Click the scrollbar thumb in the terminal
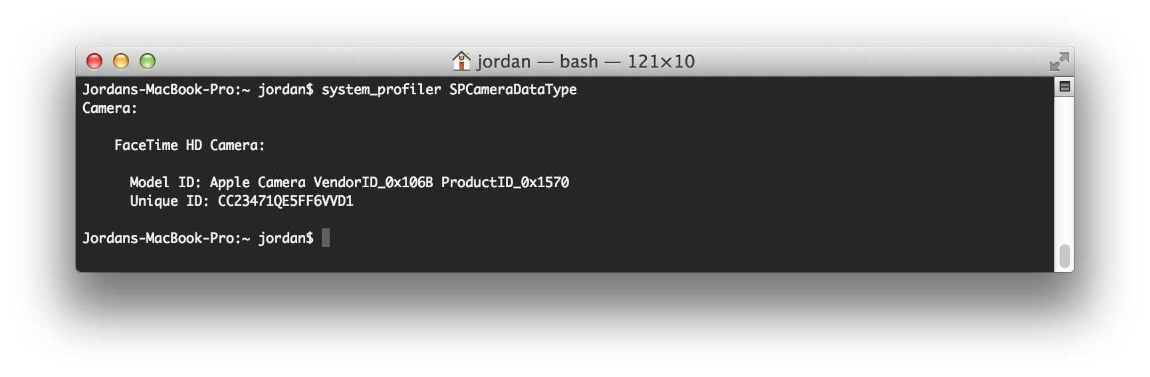1150x377 pixels. point(1064,257)
